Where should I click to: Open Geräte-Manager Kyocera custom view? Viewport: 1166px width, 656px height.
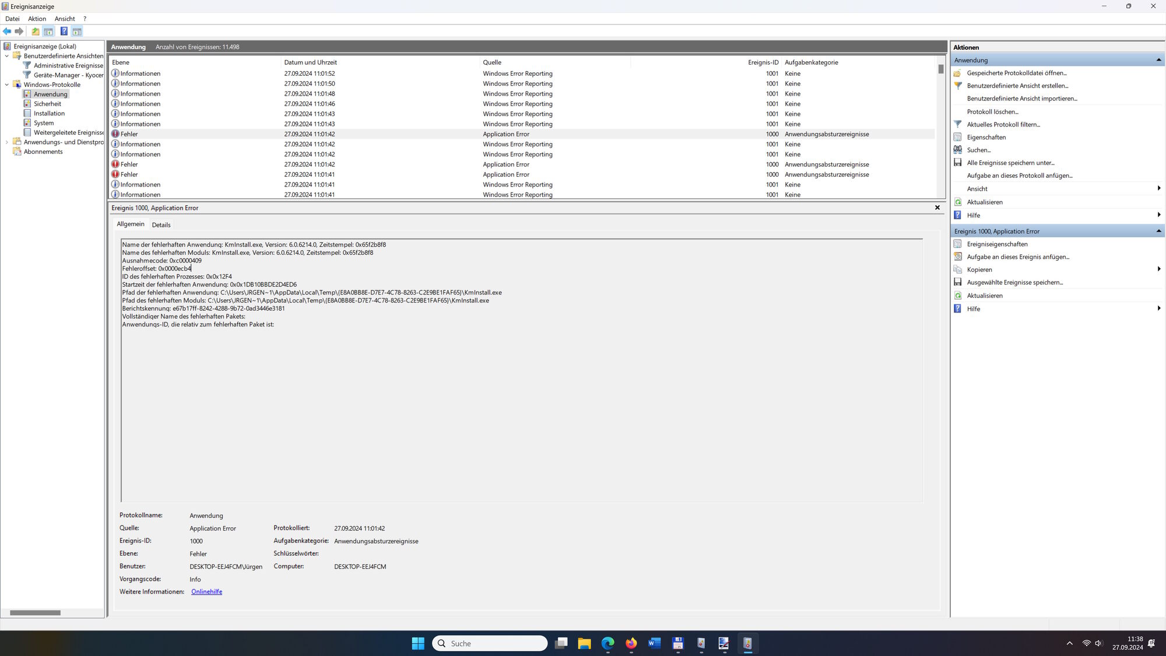pos(68,75)
